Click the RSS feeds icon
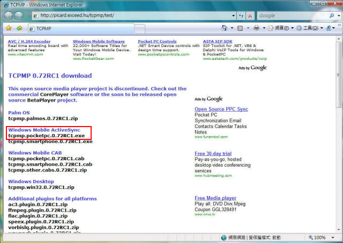This screenshot has height=243, width=343. point(240,28)
